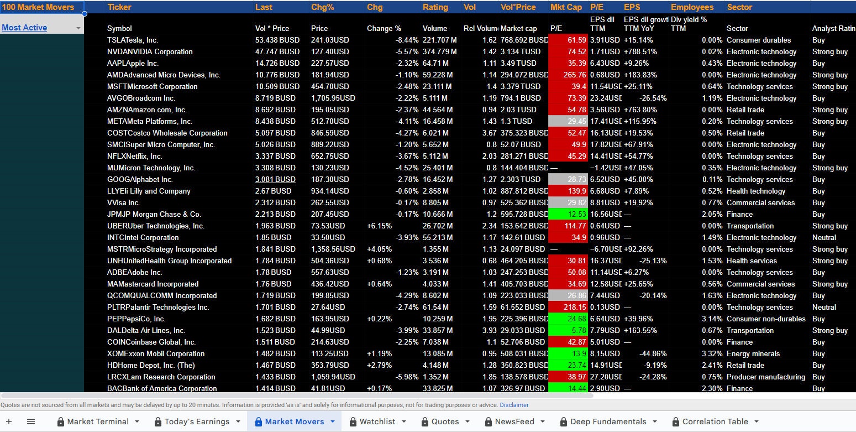Screen dimensions: 856x432
Task: Open the all sheets list icon
Action: [31, 421]
